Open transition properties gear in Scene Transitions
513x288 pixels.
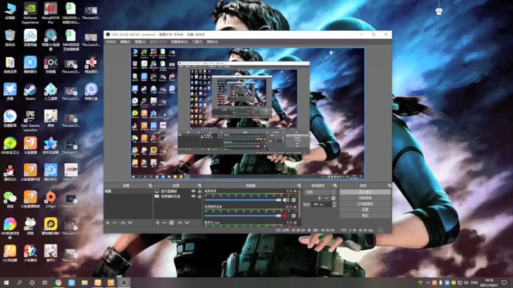click(333, 198)
